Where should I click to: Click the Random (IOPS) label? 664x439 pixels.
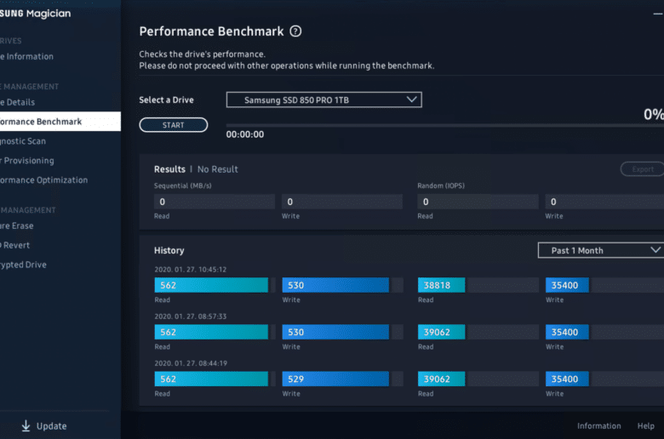[441, 185]
